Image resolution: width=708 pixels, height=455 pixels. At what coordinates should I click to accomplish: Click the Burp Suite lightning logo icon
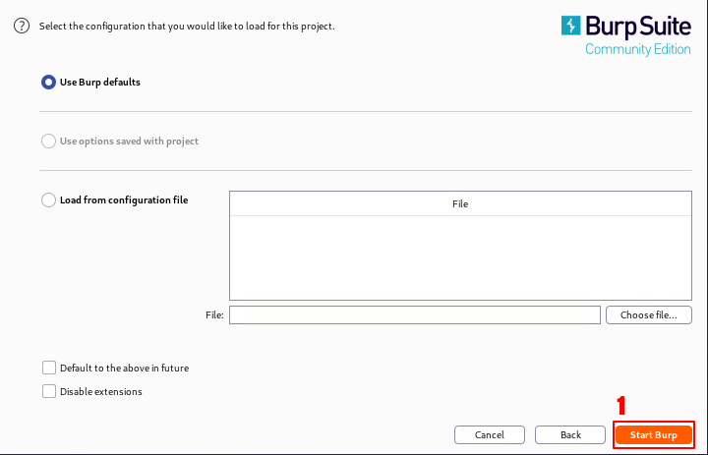point(571,26)
